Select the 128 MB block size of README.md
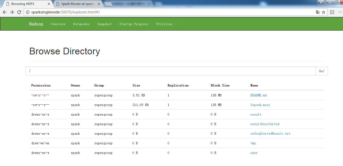343x166 pixels. click(x=216, y=95)
